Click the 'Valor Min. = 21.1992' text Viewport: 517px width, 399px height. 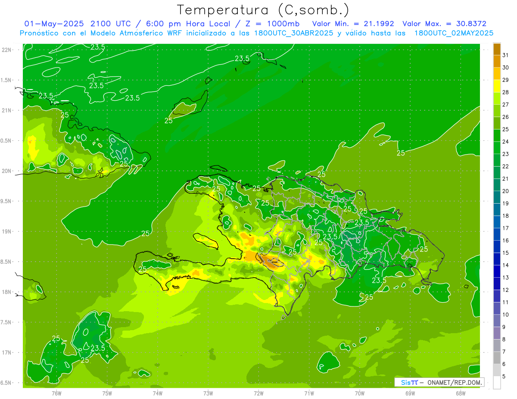(x=352, y=24)
